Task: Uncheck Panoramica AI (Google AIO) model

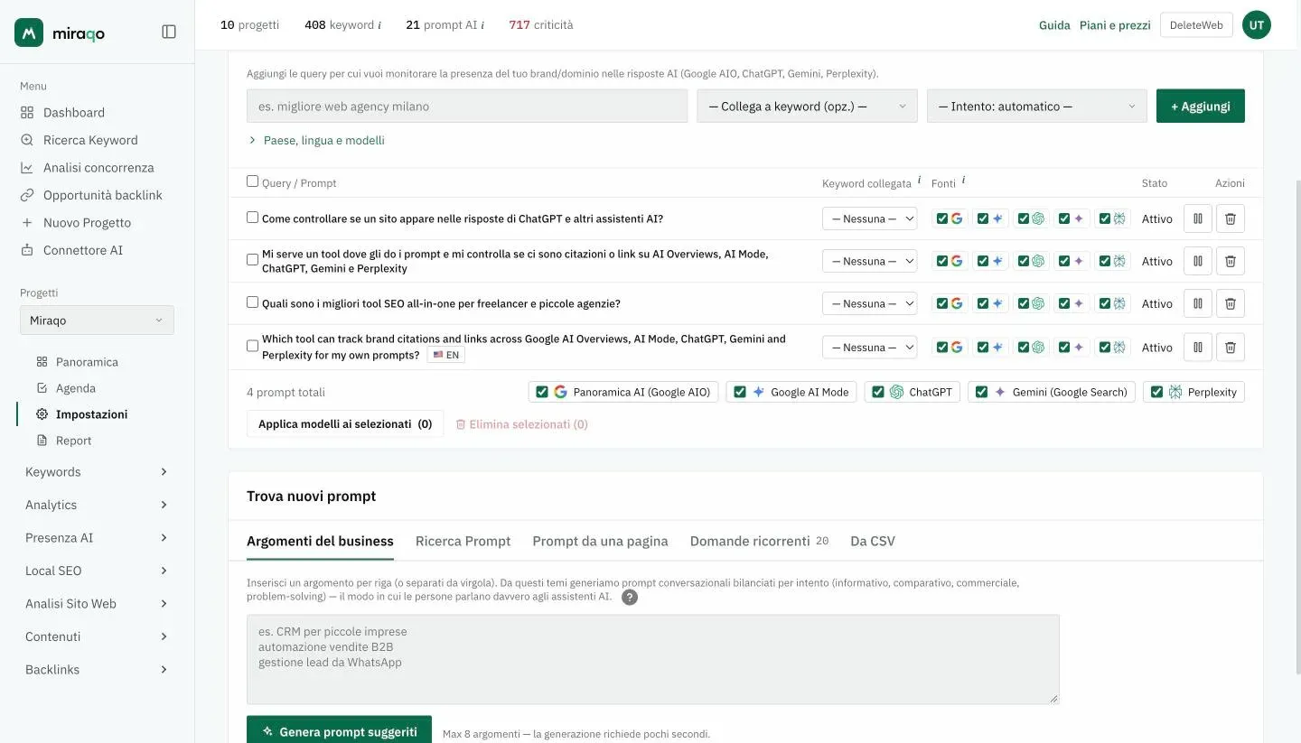Action: pyautogui.click(x=542, y=392)
